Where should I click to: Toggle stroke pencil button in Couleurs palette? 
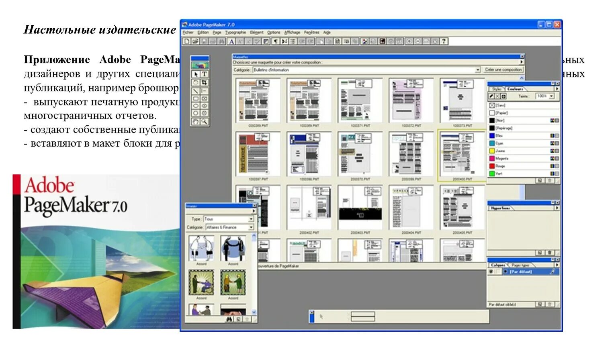pos(491,96)
